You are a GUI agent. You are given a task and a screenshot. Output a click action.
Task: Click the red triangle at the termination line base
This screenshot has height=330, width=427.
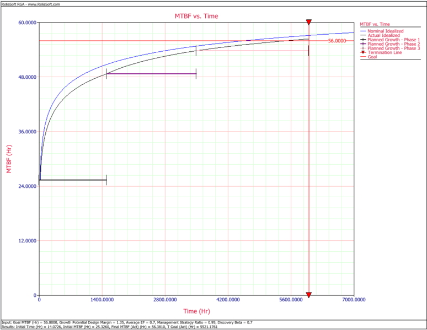tap(309, 295)
